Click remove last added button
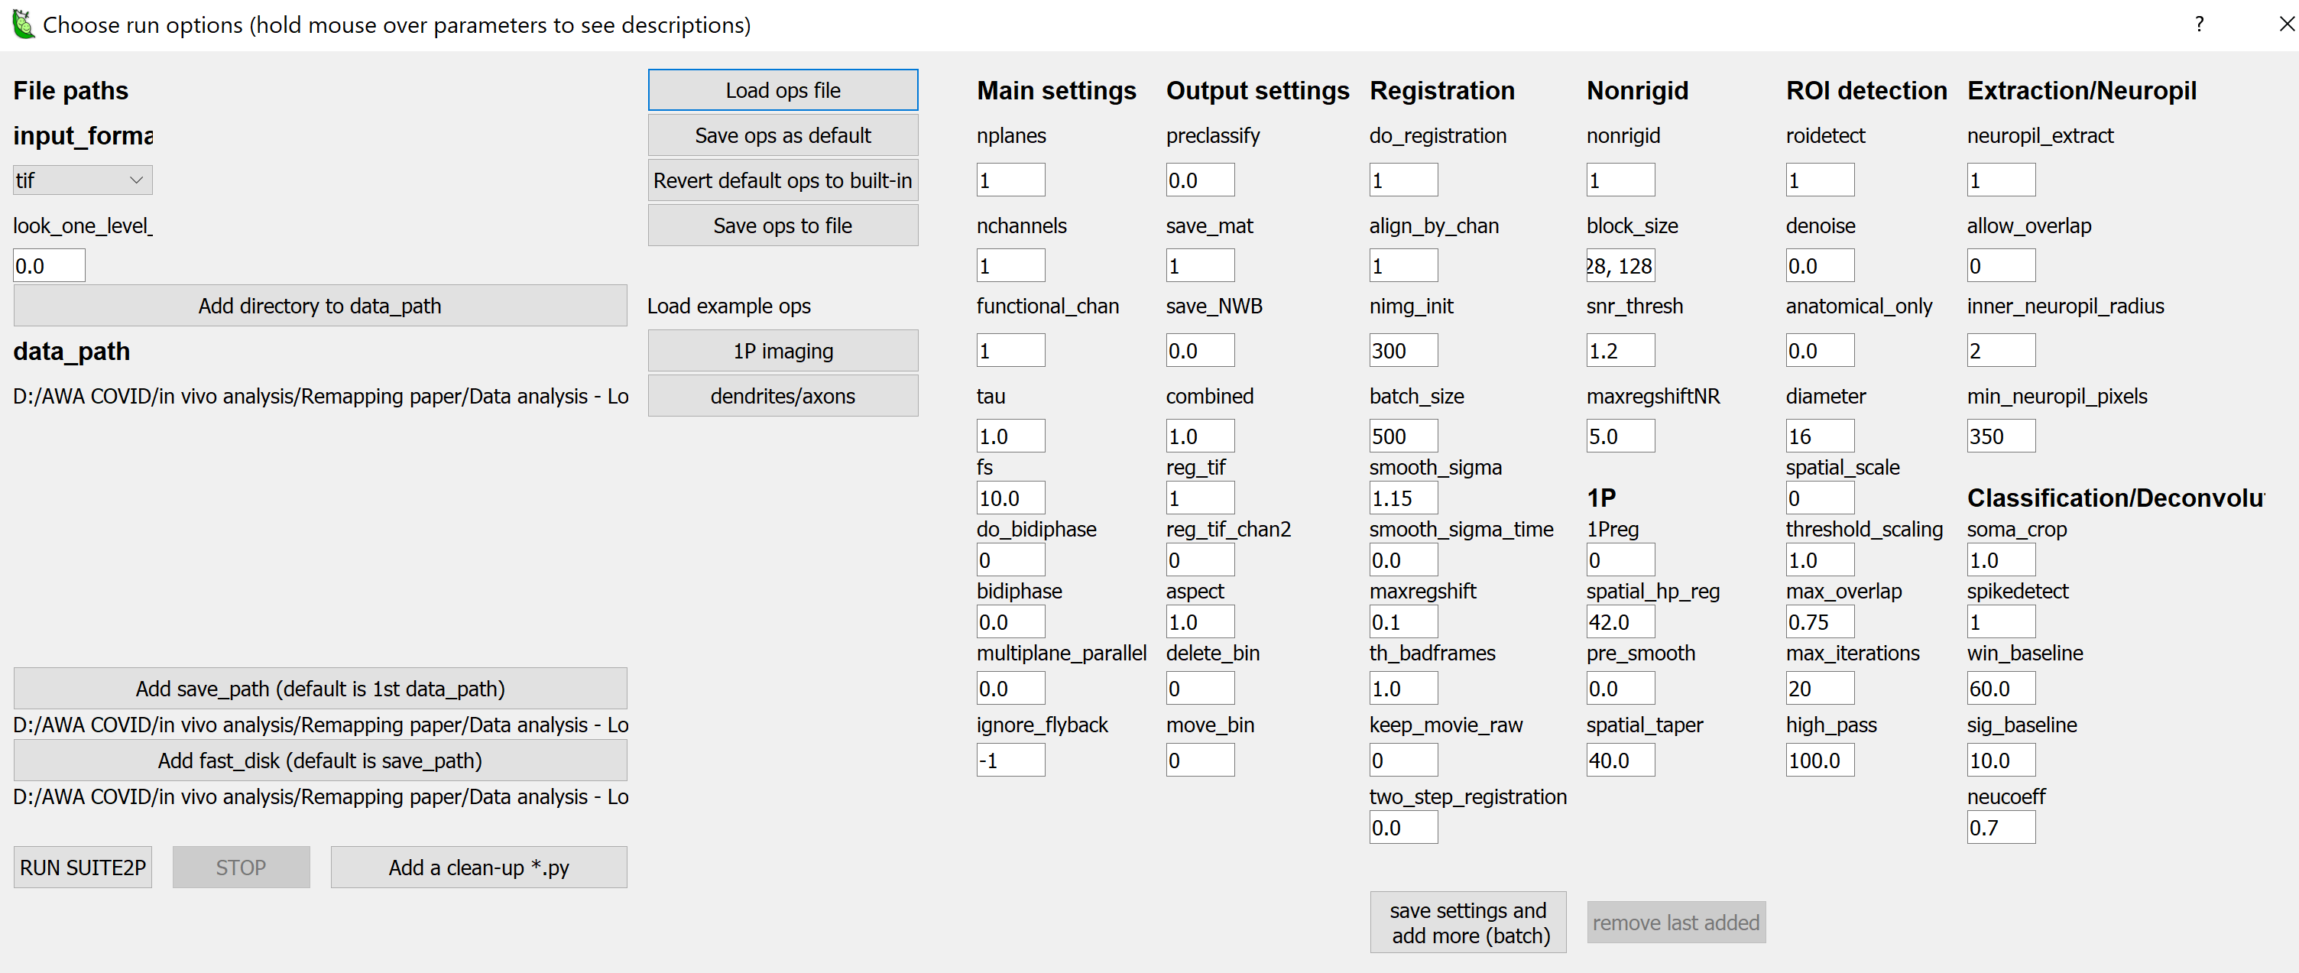Screen dimensions: 2299x973 tap(1675, 921)
